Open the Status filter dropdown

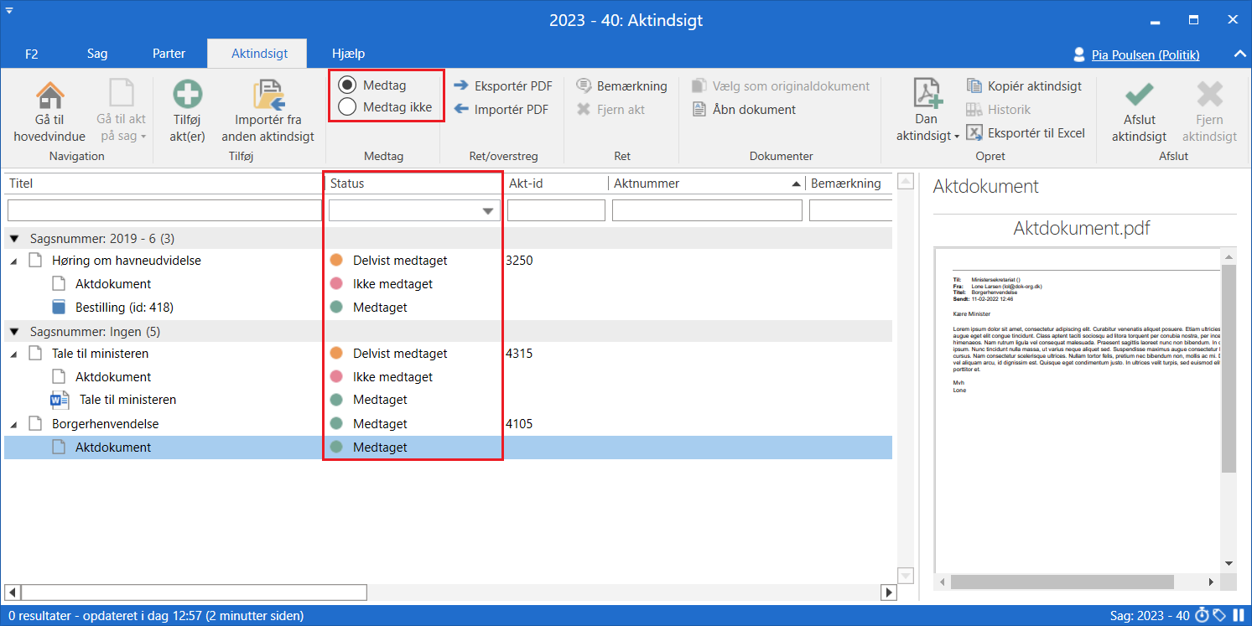coord(487,211)
